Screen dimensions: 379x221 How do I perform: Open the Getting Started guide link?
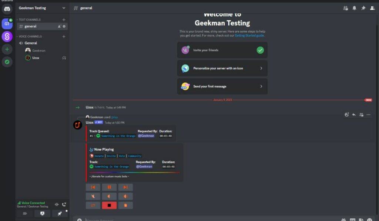point(249,36)
